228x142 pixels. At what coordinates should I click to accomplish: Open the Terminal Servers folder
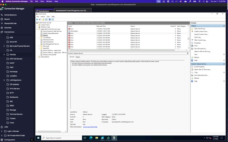tap(16, 114)
